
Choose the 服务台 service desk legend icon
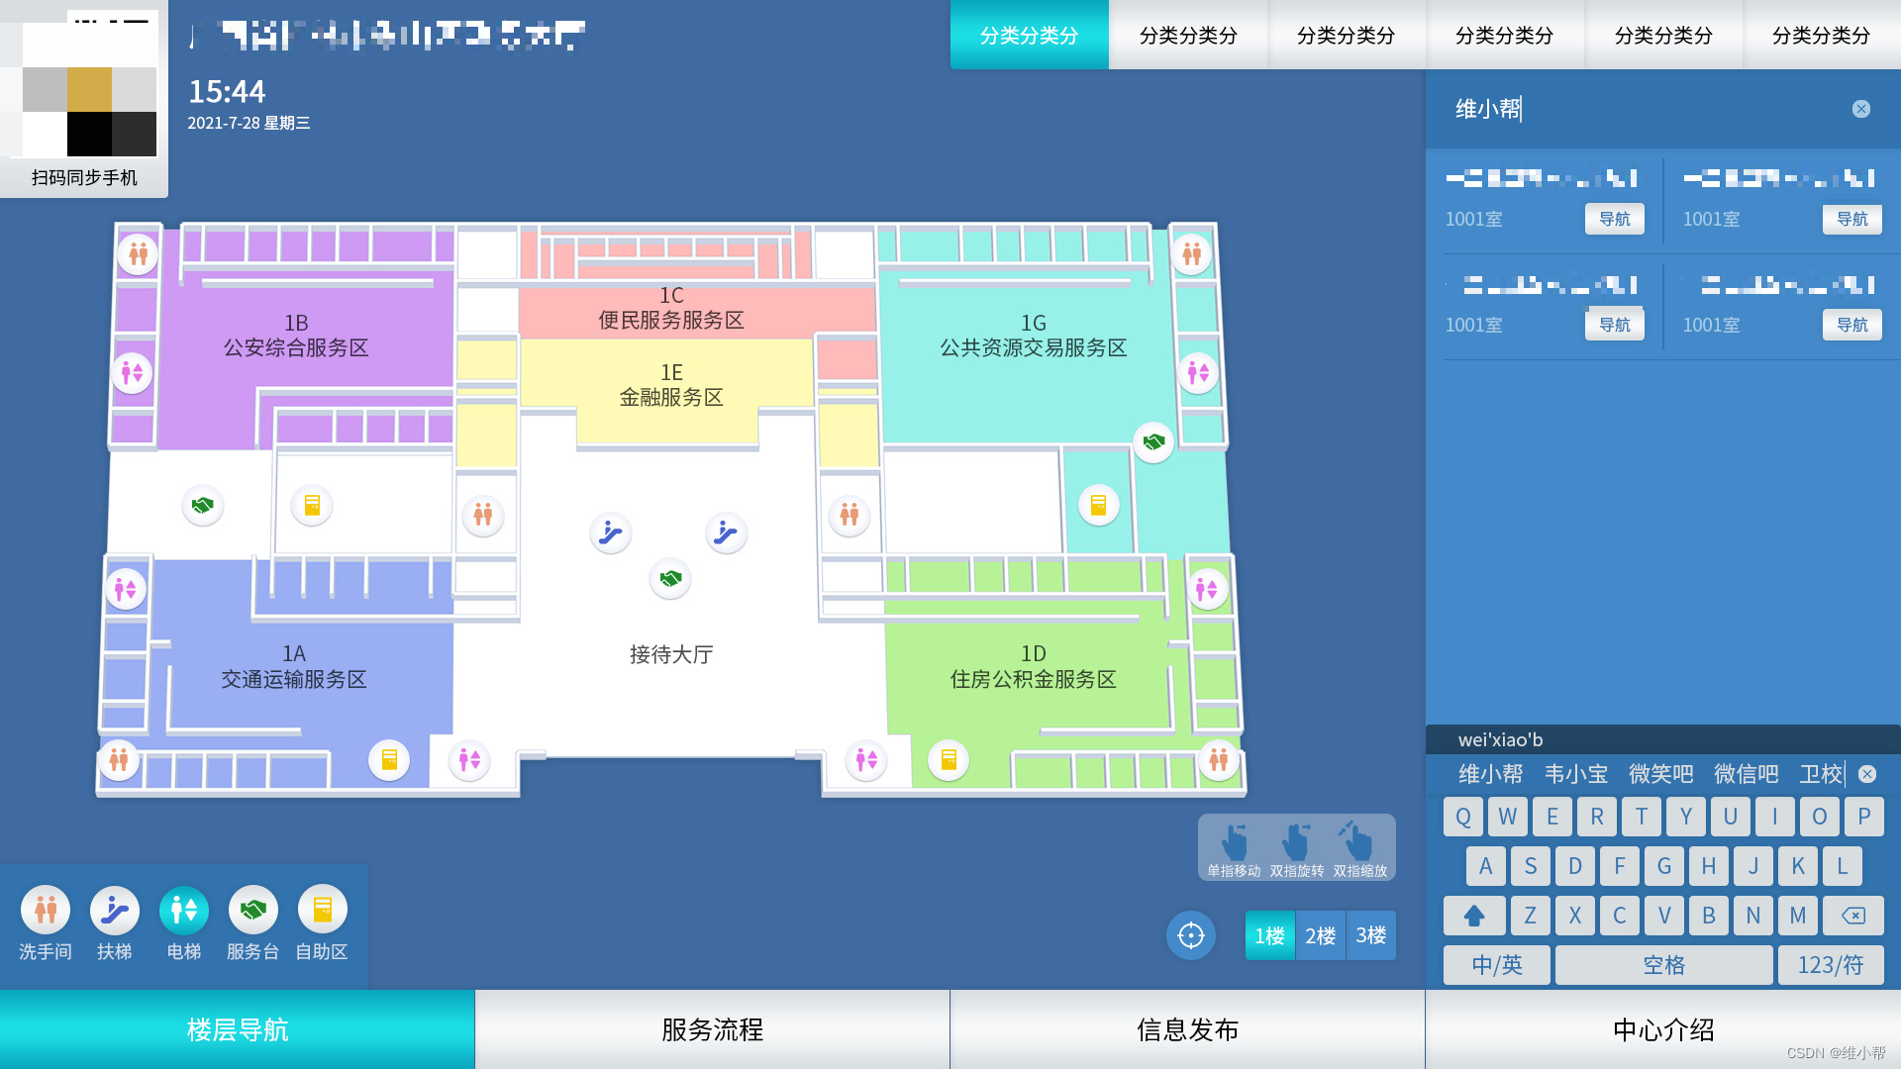(253, 910)
